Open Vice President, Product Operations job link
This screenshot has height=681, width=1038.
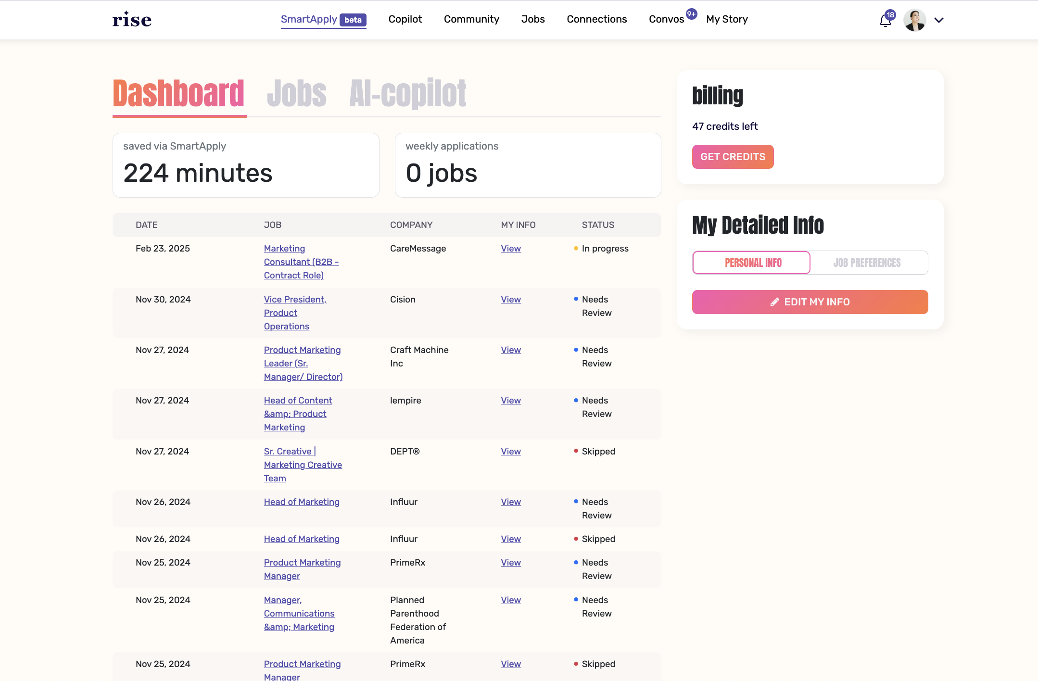click(x=295, y=313)
